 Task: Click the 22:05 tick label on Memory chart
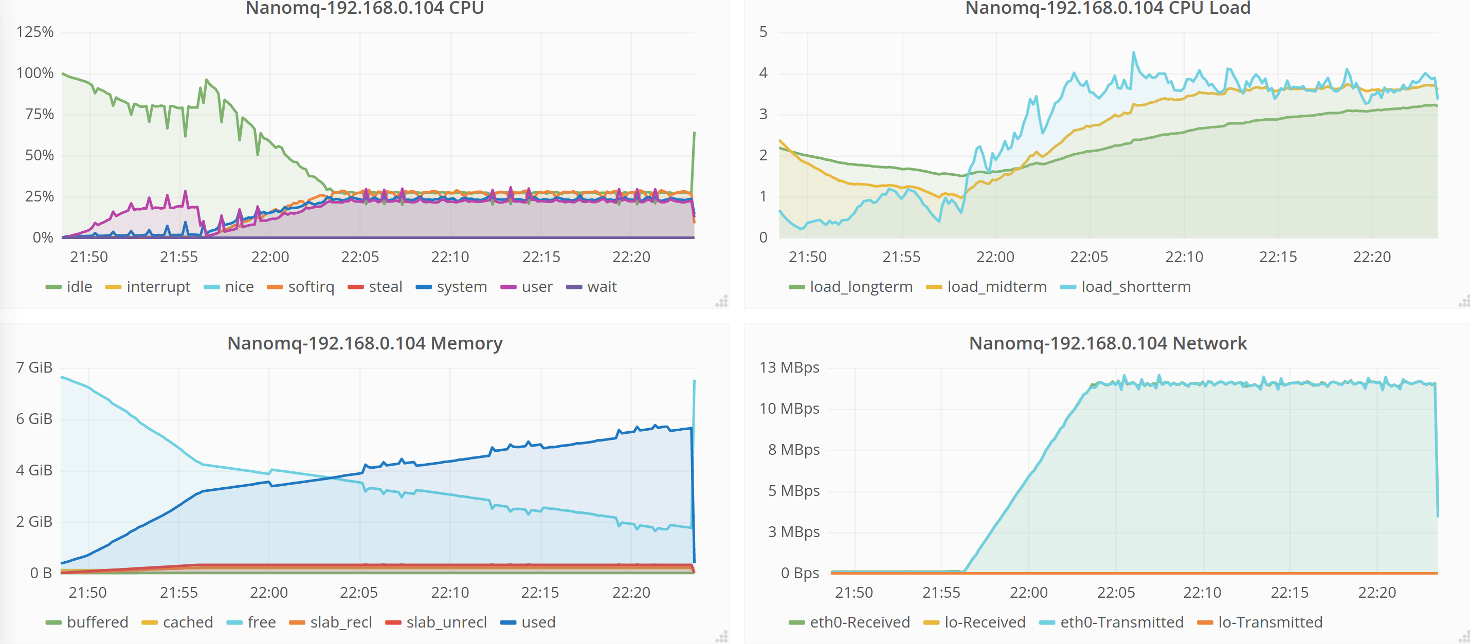pos(358,593)
